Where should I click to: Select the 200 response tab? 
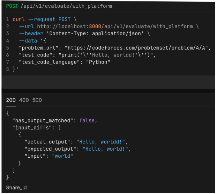click(11, 100)
